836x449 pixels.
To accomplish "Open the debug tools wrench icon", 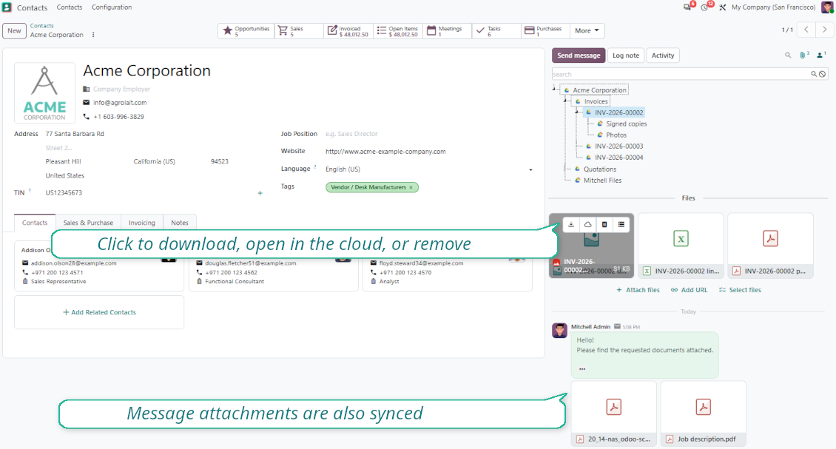I will [722, 7].
